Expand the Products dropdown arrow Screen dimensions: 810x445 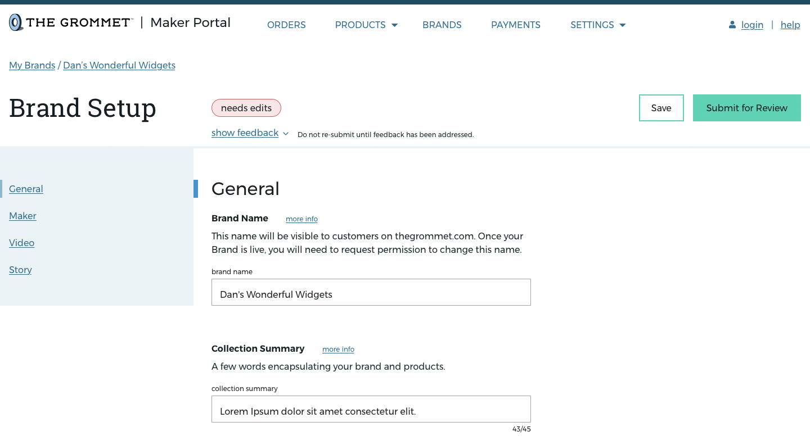(x=394, y=25)
